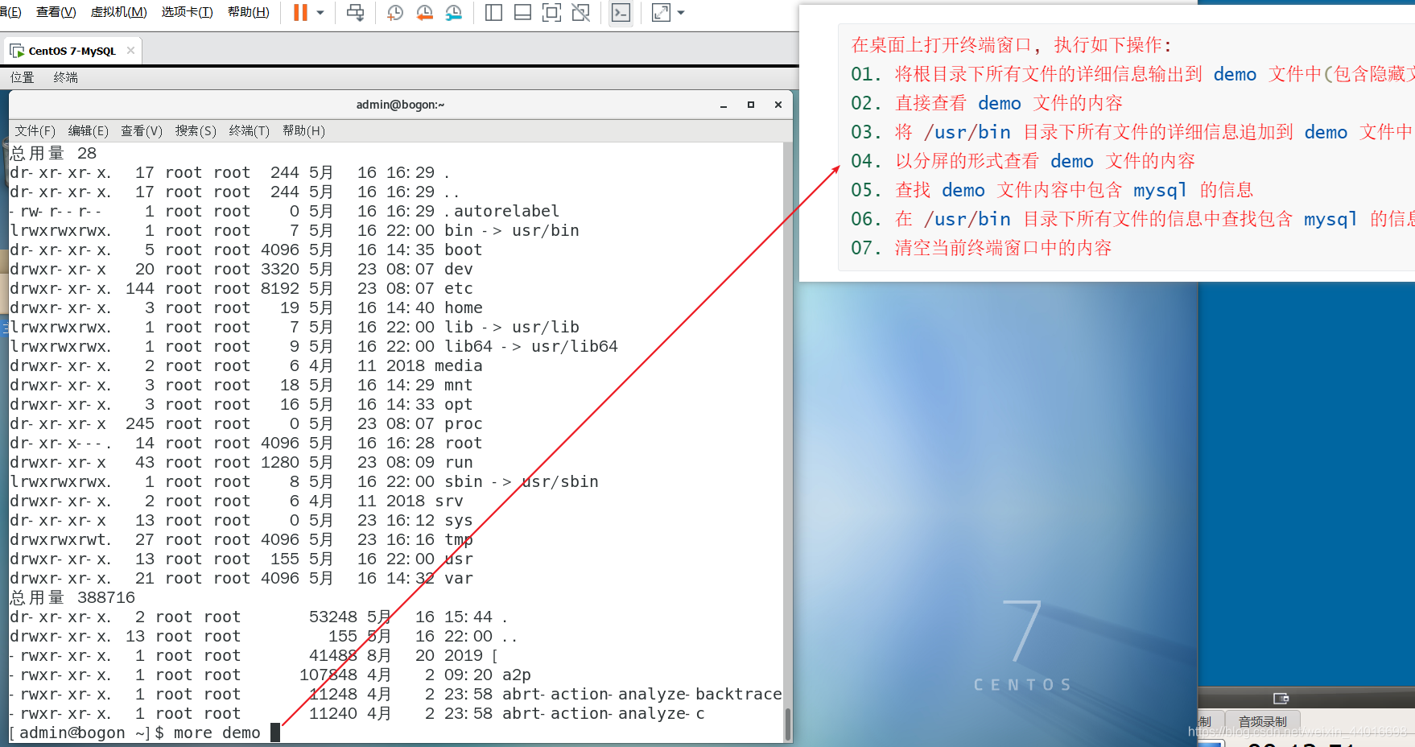Viewport: 1415px width, 747px height.
Task: Open the terminal 查看(V) menu
Action: [142, 130]
